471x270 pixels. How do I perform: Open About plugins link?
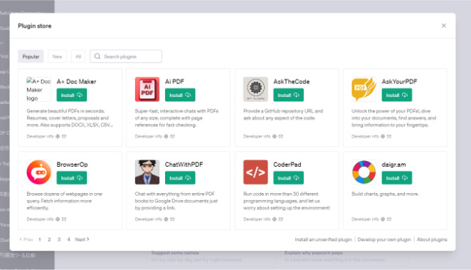[432, 239]
